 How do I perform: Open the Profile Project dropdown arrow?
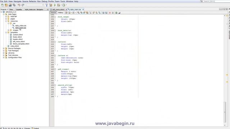pos(66,5)
